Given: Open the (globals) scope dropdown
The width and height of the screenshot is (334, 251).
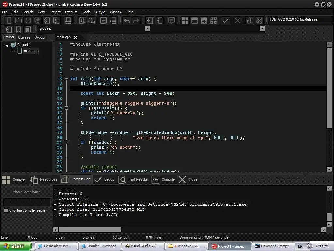Looking at the screenshot, I should pyautogui.click(x=148, y=29).
